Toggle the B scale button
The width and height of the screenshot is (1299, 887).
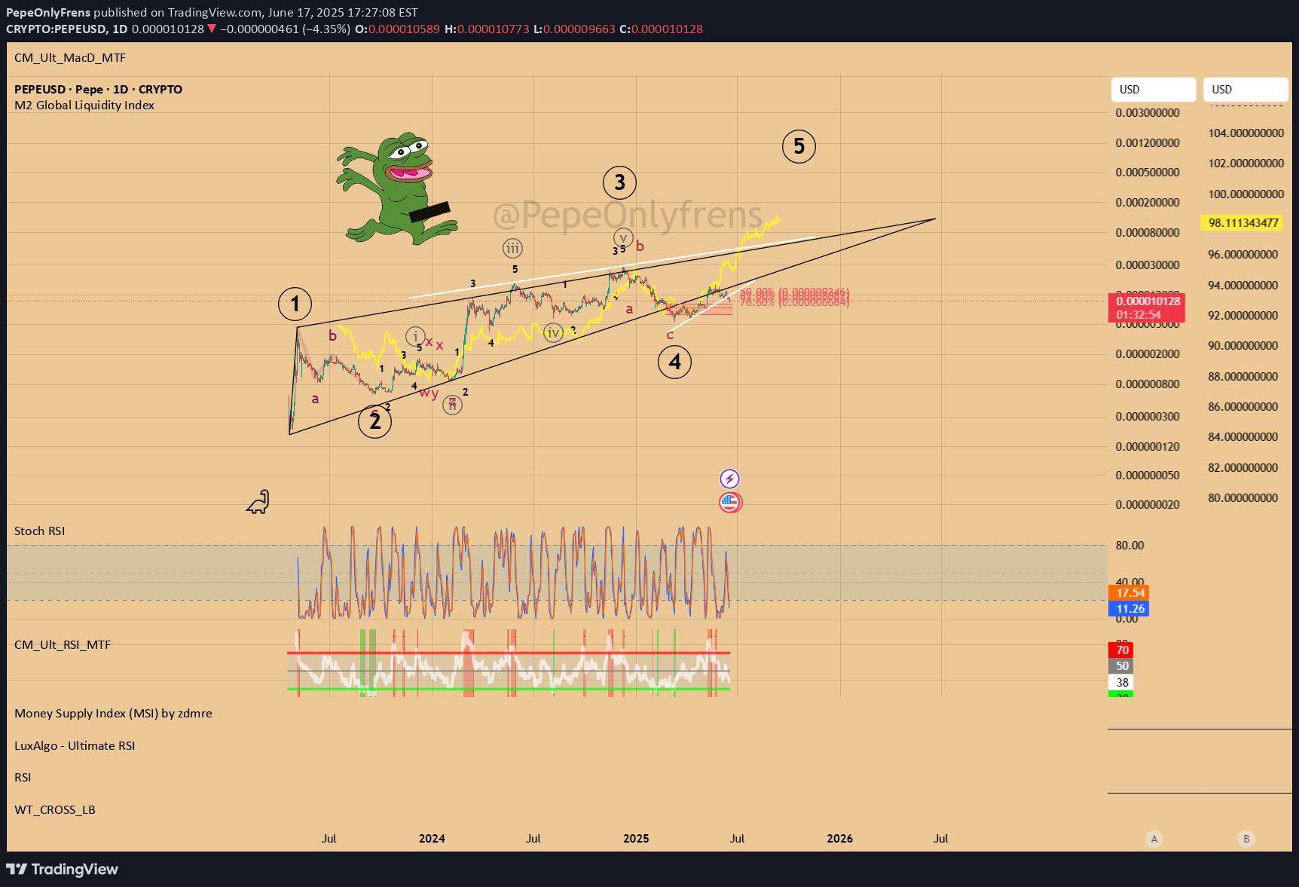pyautogui.click(x=1246, y=839)
